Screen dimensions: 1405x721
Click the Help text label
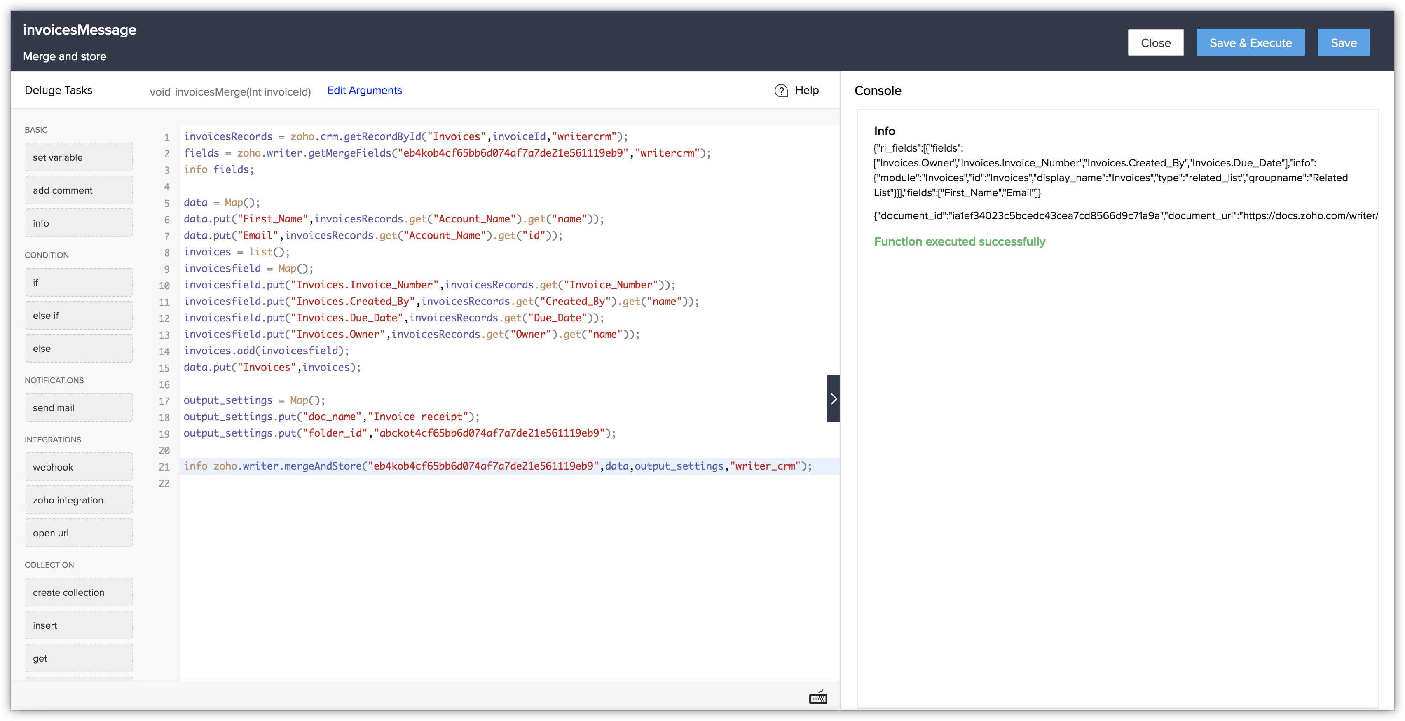(807, 91)
